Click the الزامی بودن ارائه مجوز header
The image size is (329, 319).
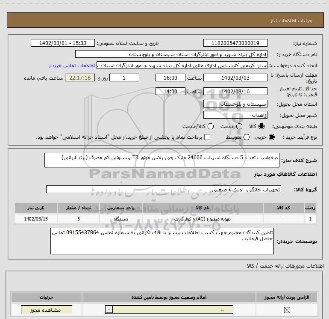(287, 297)
